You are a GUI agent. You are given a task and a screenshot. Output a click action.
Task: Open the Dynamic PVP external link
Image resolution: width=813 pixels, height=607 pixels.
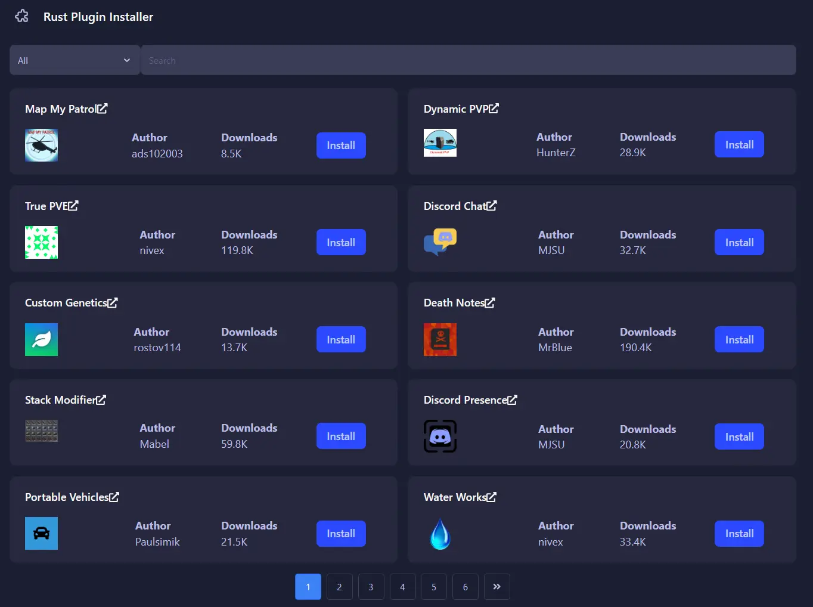[x=495, y=108]
